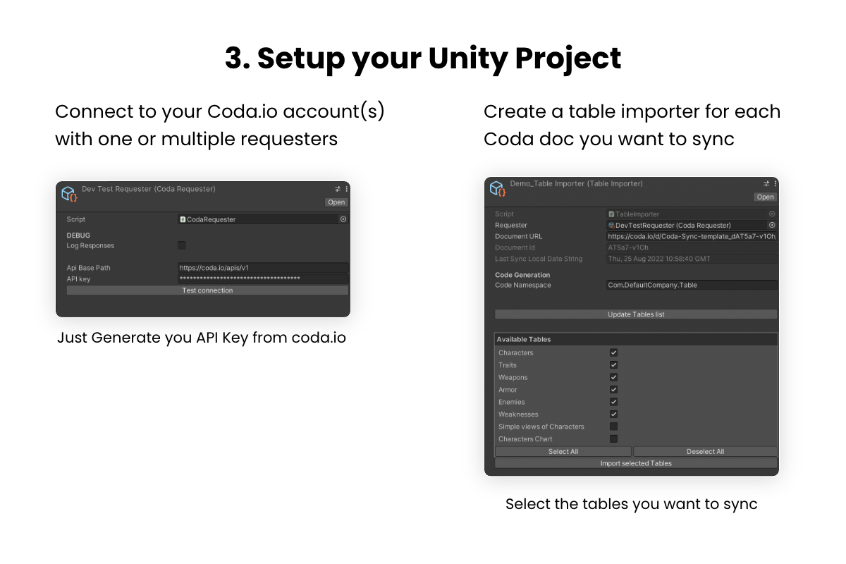Click the Dev Test Requester asset icon
Image resolution: width=846 pixels, height=564 pixels.
69,194
